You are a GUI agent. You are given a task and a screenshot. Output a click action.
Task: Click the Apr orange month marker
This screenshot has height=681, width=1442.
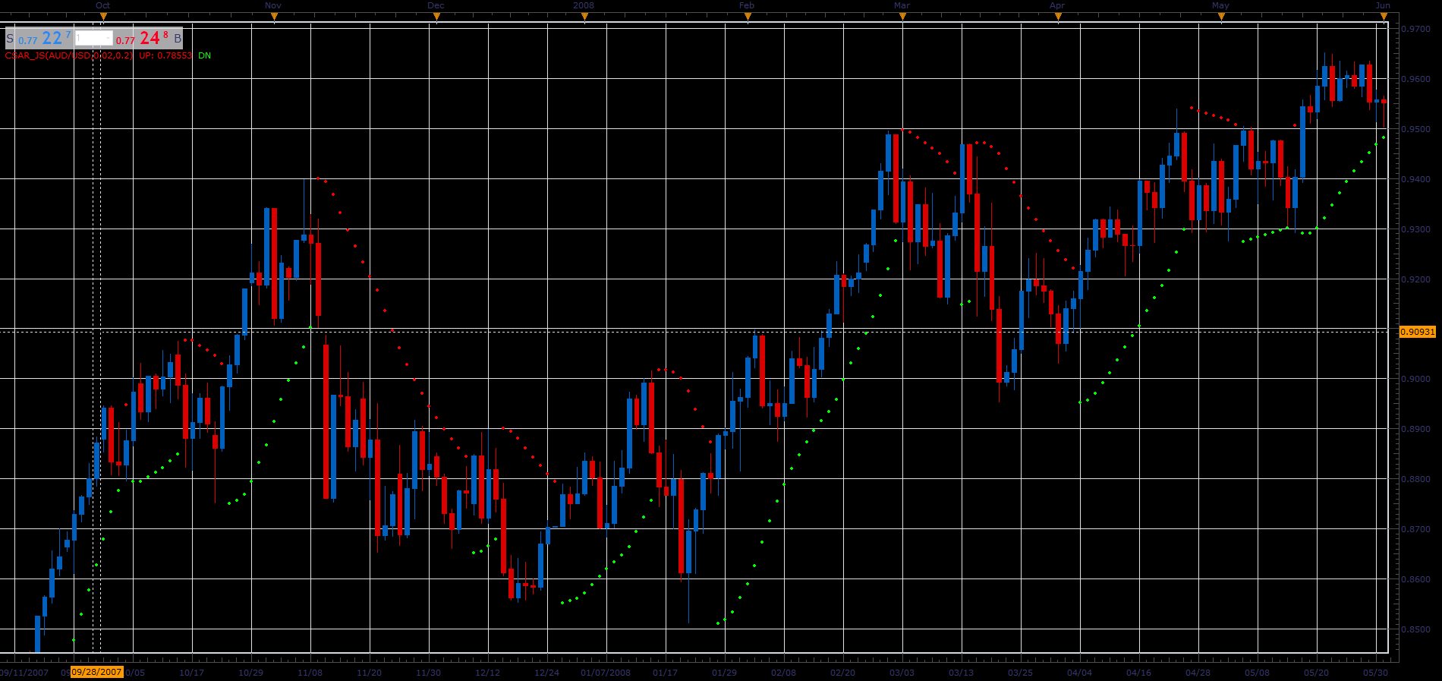coord(1058,17)
